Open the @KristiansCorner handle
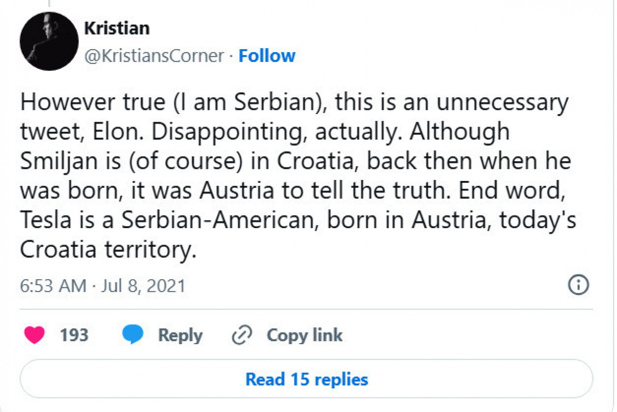The image size is (617, 412). pos(154,56)
